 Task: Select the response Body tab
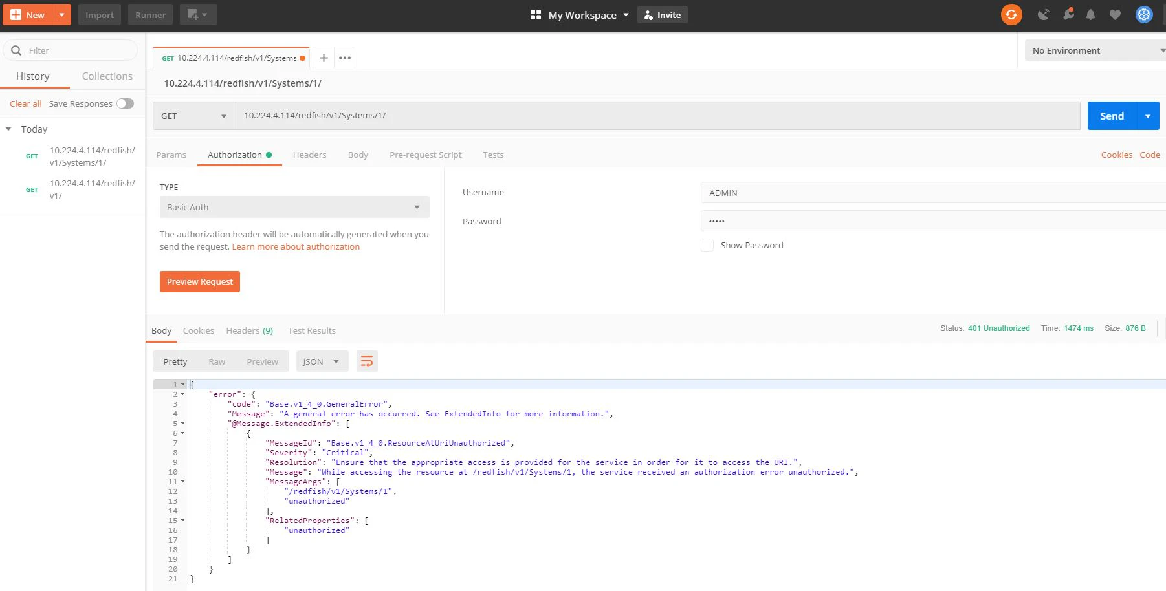pos(161,331)
